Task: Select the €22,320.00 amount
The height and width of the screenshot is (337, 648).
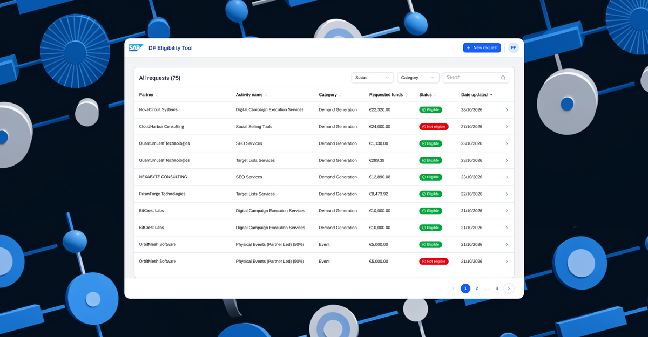Action: point(380,110)
